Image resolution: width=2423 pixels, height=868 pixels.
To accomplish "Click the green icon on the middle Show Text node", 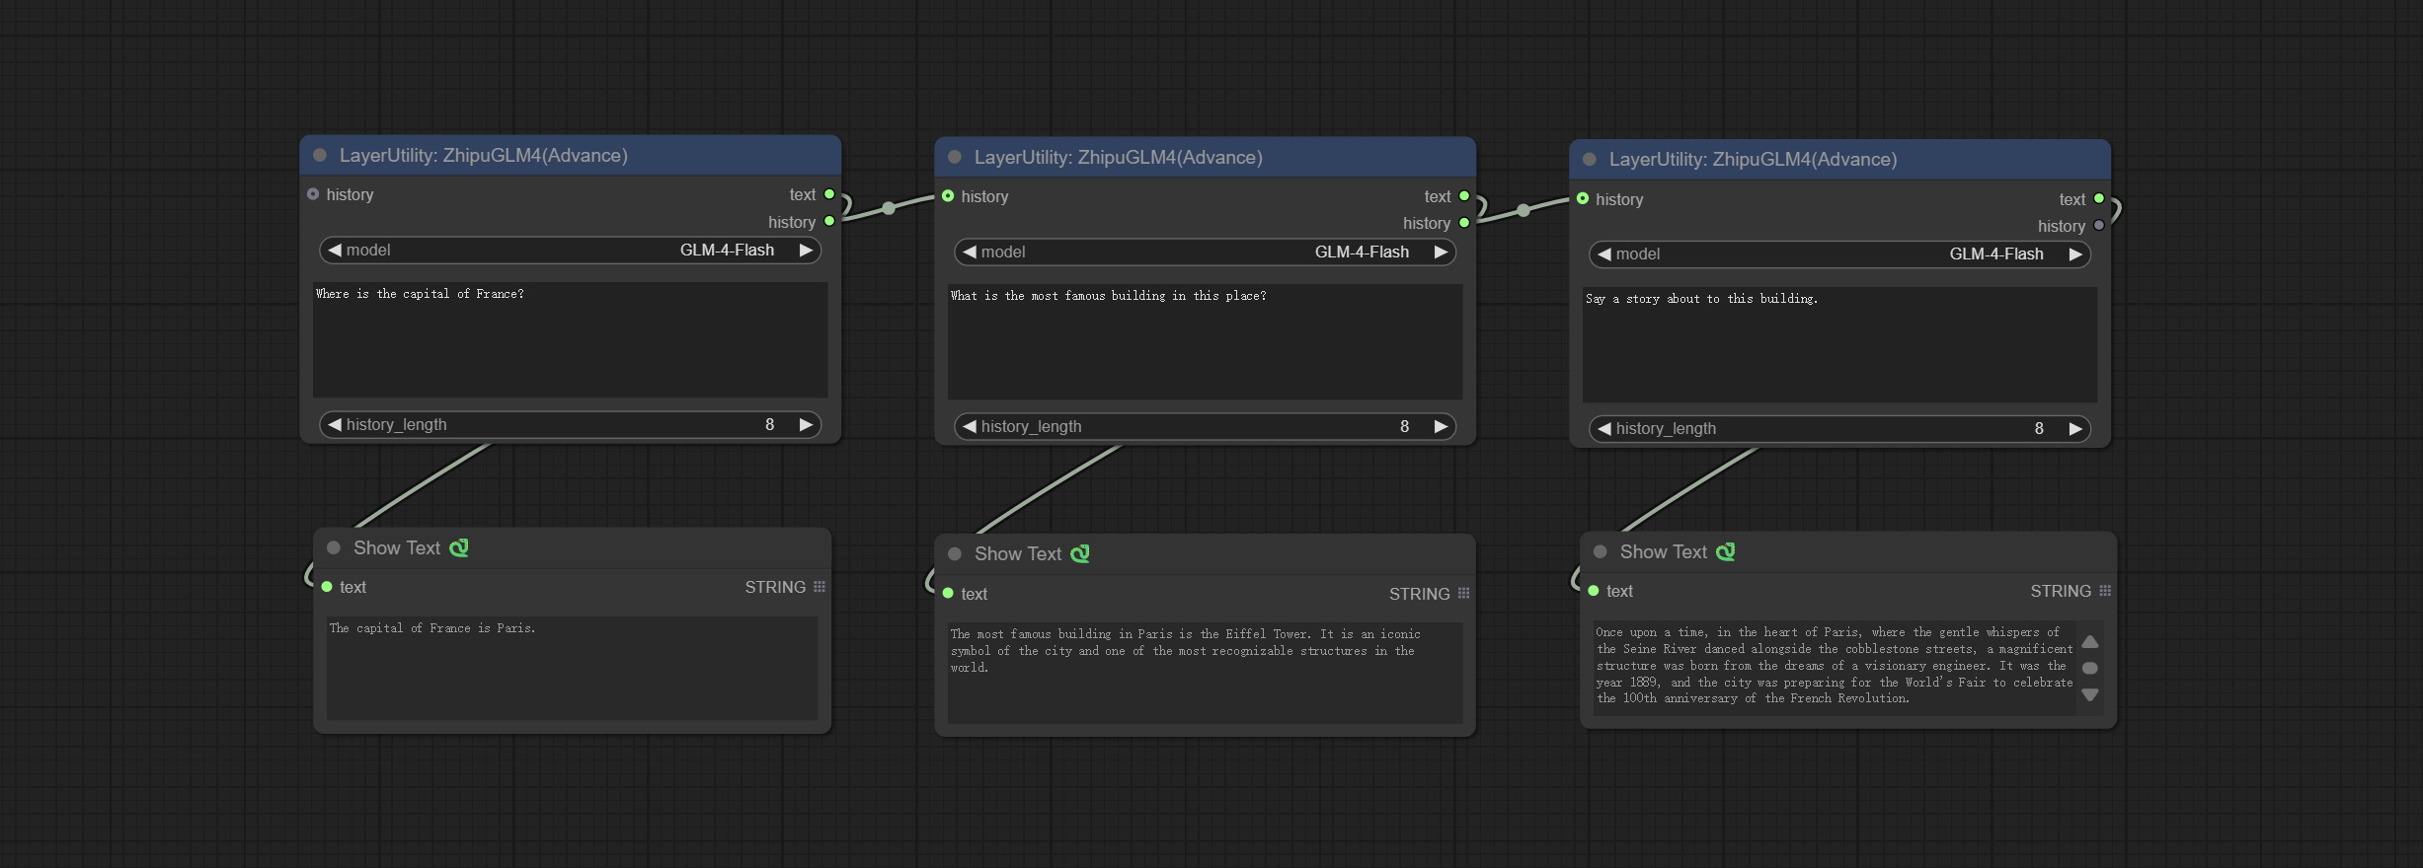I will (x=1080, y=554).
